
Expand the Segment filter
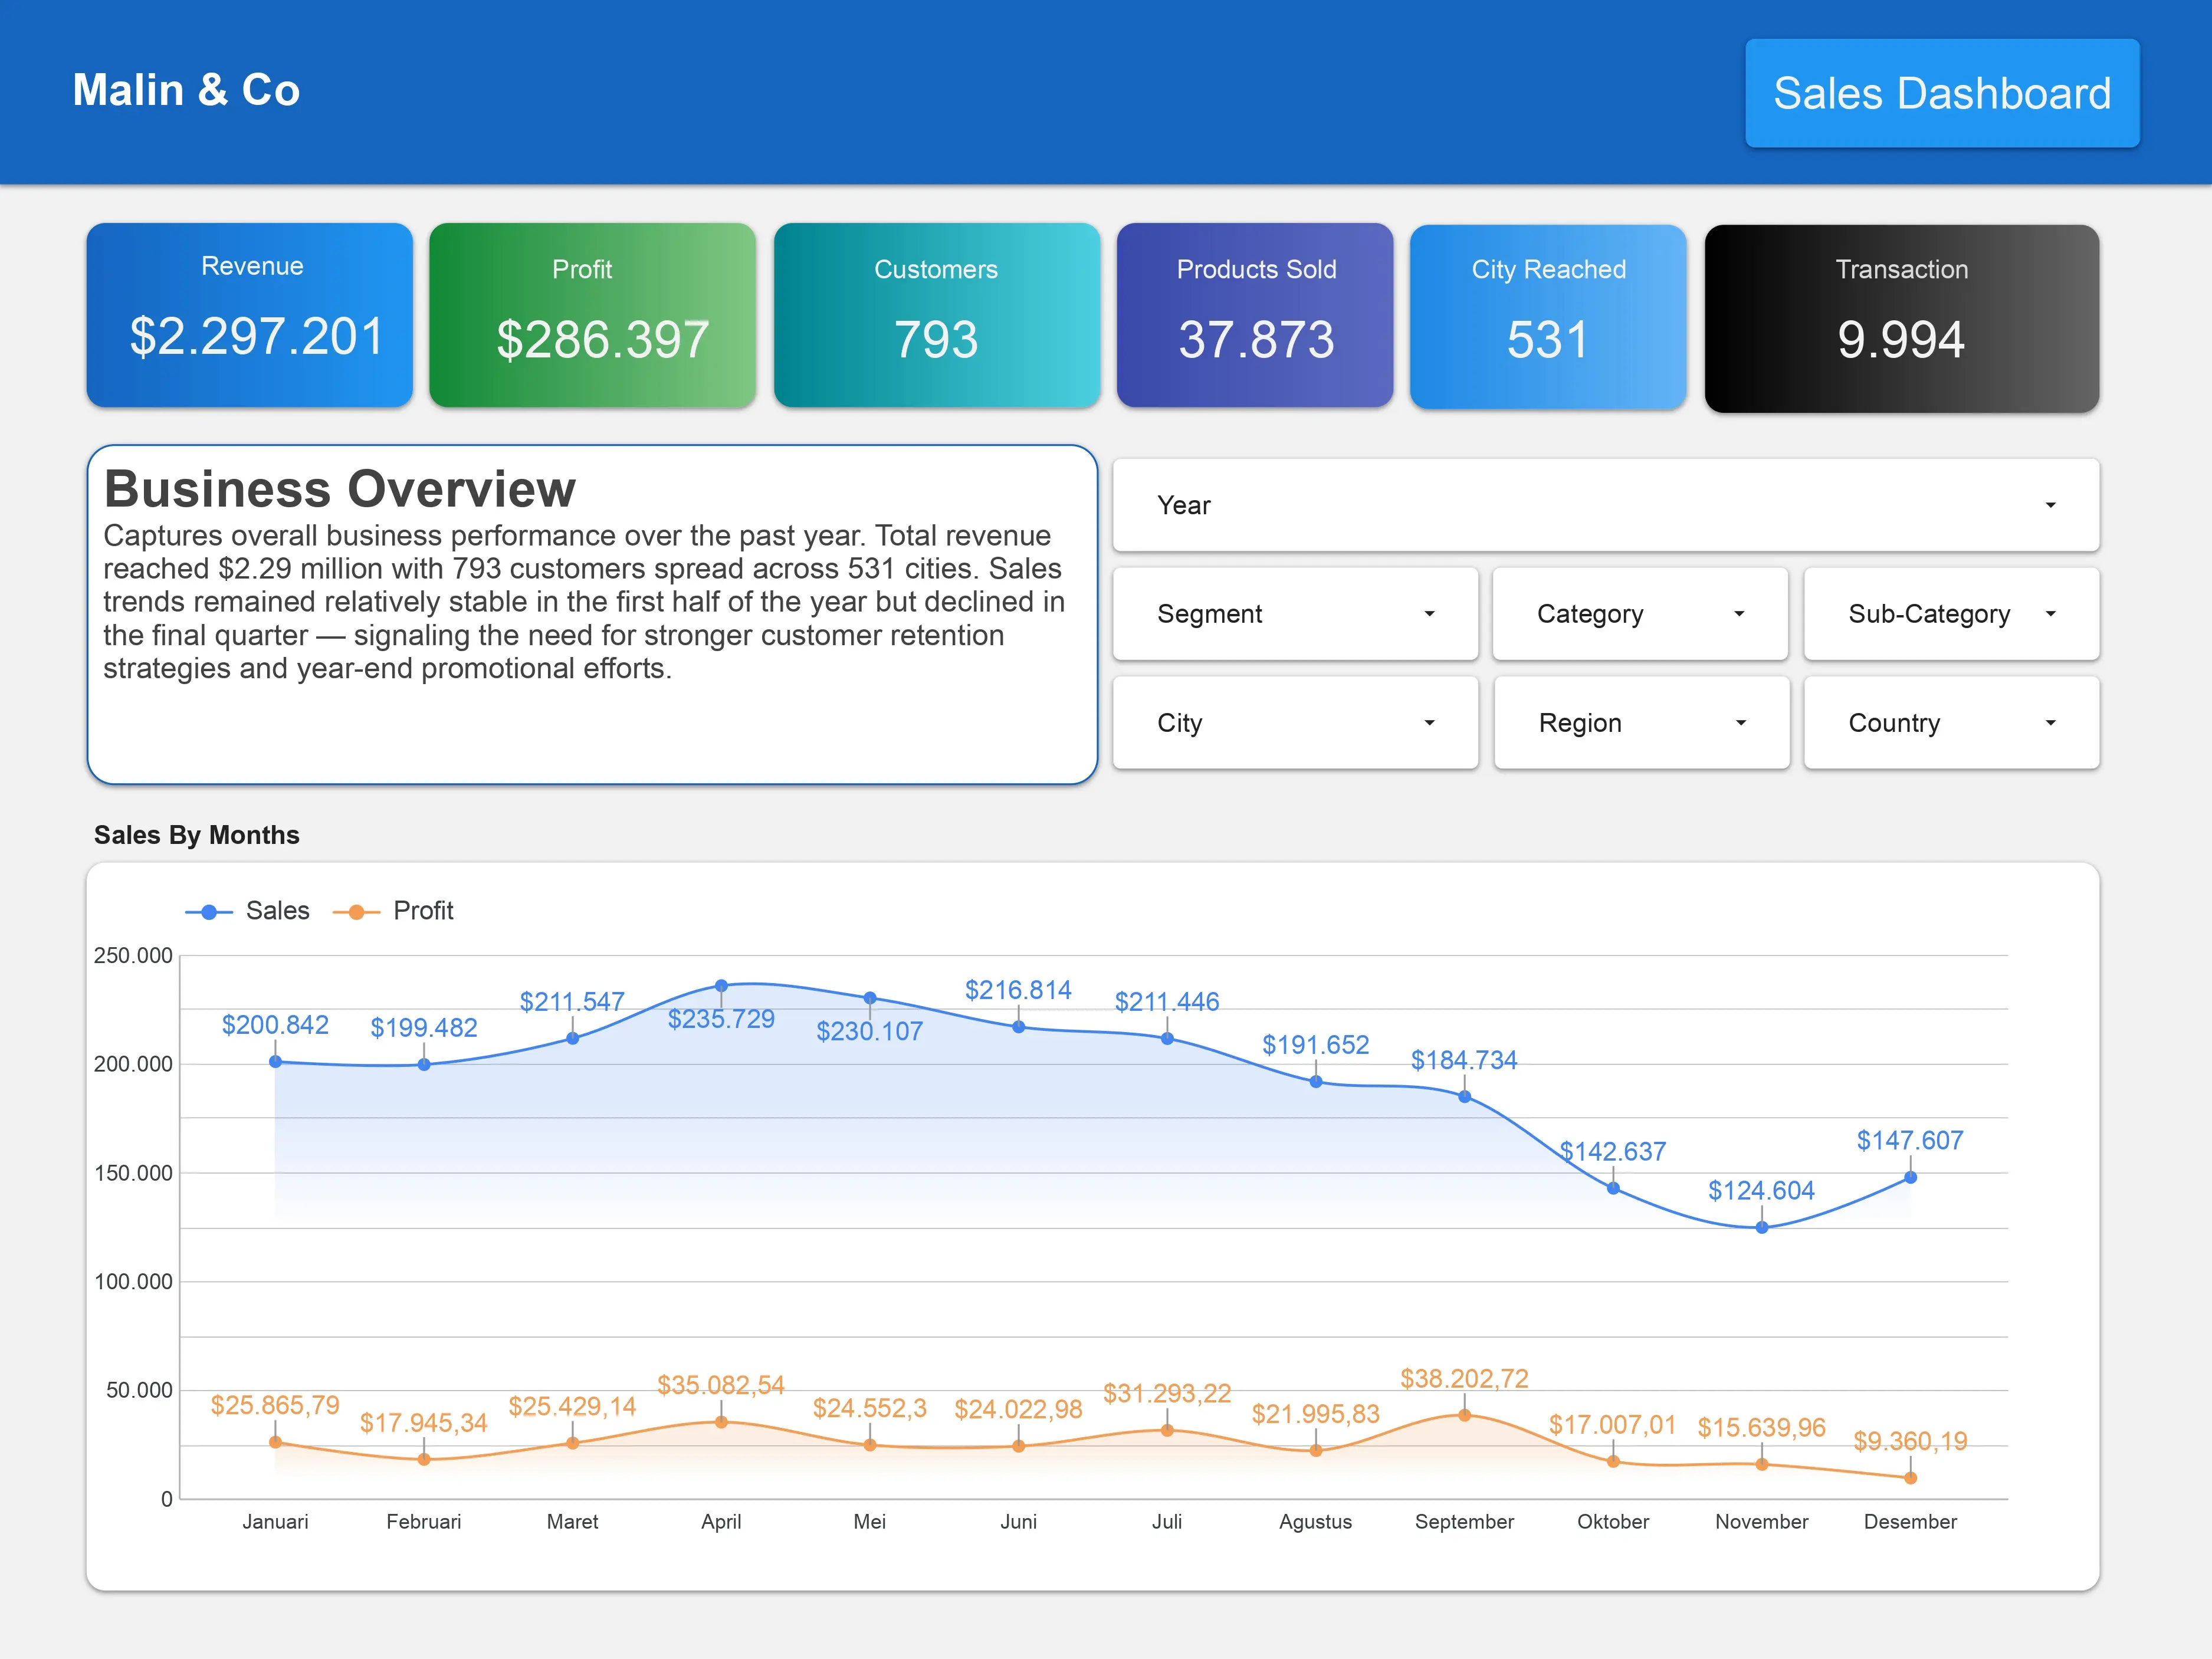1295,614
